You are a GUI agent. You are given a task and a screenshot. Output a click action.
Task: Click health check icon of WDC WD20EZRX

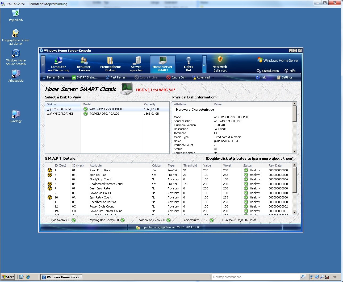(x=86, y=109)
